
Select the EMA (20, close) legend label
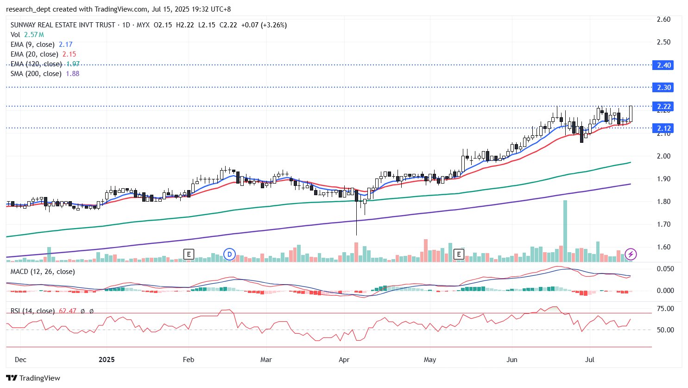(34, 54)
